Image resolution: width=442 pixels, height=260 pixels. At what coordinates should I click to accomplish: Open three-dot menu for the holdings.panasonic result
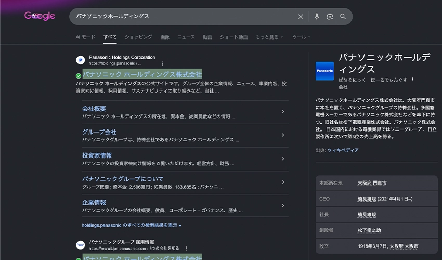[162, 64]
